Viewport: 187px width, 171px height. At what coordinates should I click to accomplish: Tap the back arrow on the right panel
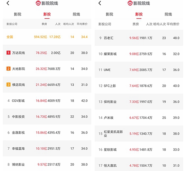100,3
